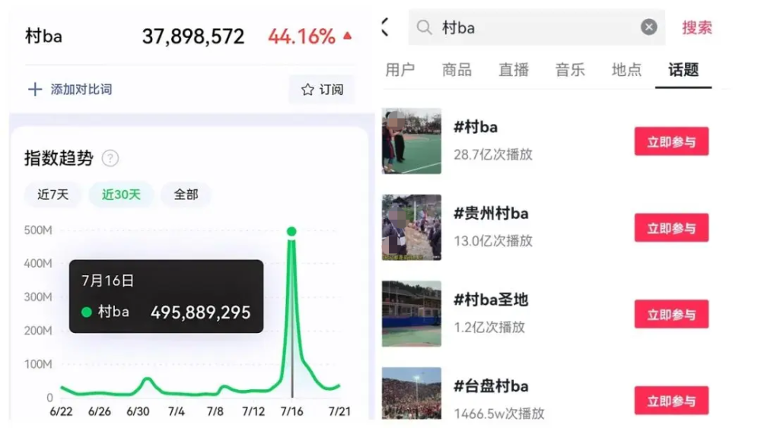This screenshot has width=761, height=428.
Task: Open the 话题 tab
Action: point(683,70)
